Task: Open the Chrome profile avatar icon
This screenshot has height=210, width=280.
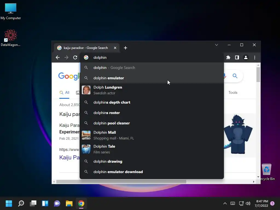Action: [x=246, y=57]
